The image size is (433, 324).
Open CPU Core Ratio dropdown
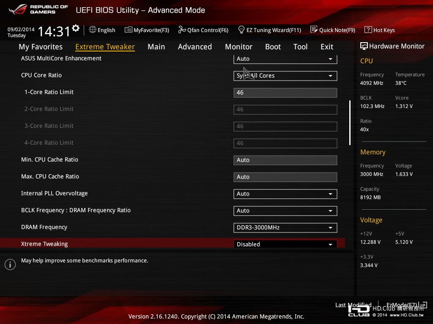pyautogui.click(x=285, y=76)
